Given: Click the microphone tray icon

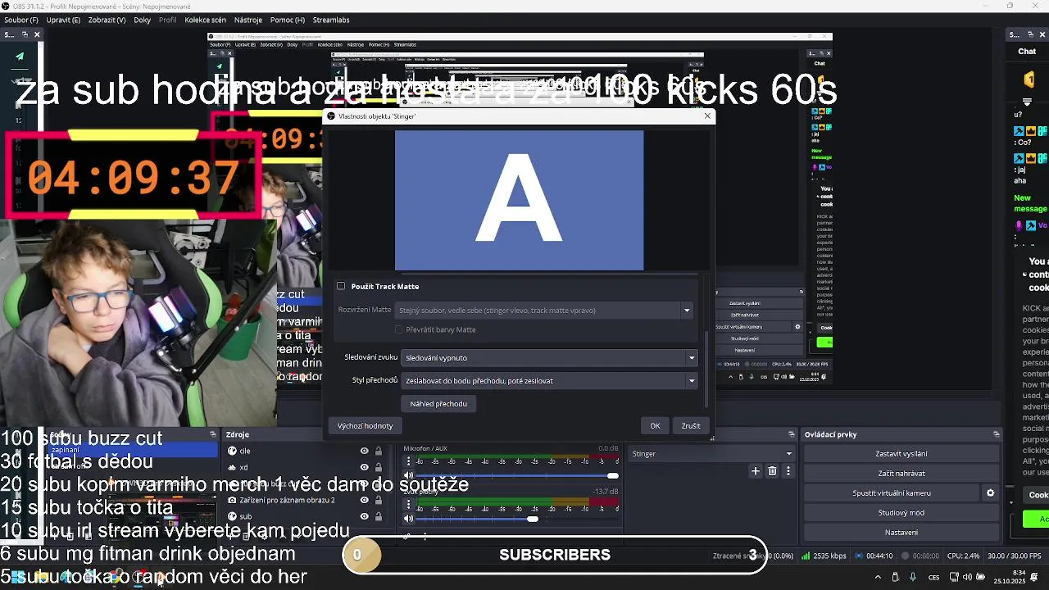Looking at the screenshot, I should [913, 577].
